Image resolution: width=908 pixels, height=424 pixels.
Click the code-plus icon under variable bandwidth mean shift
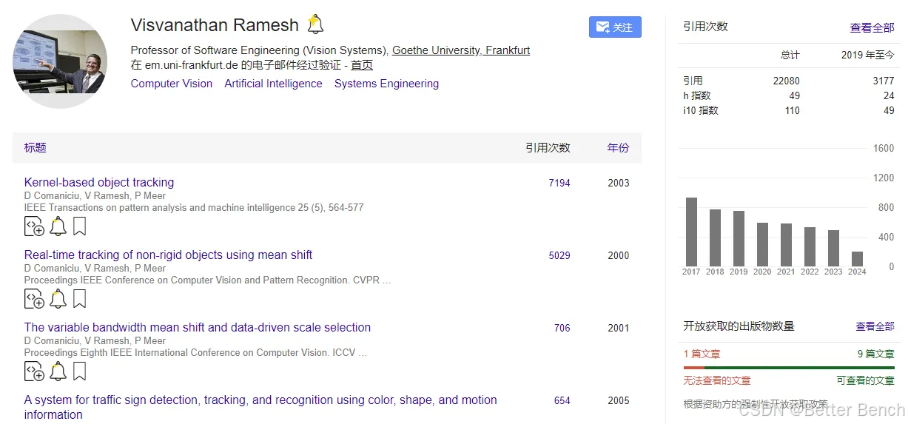point(35,371)
